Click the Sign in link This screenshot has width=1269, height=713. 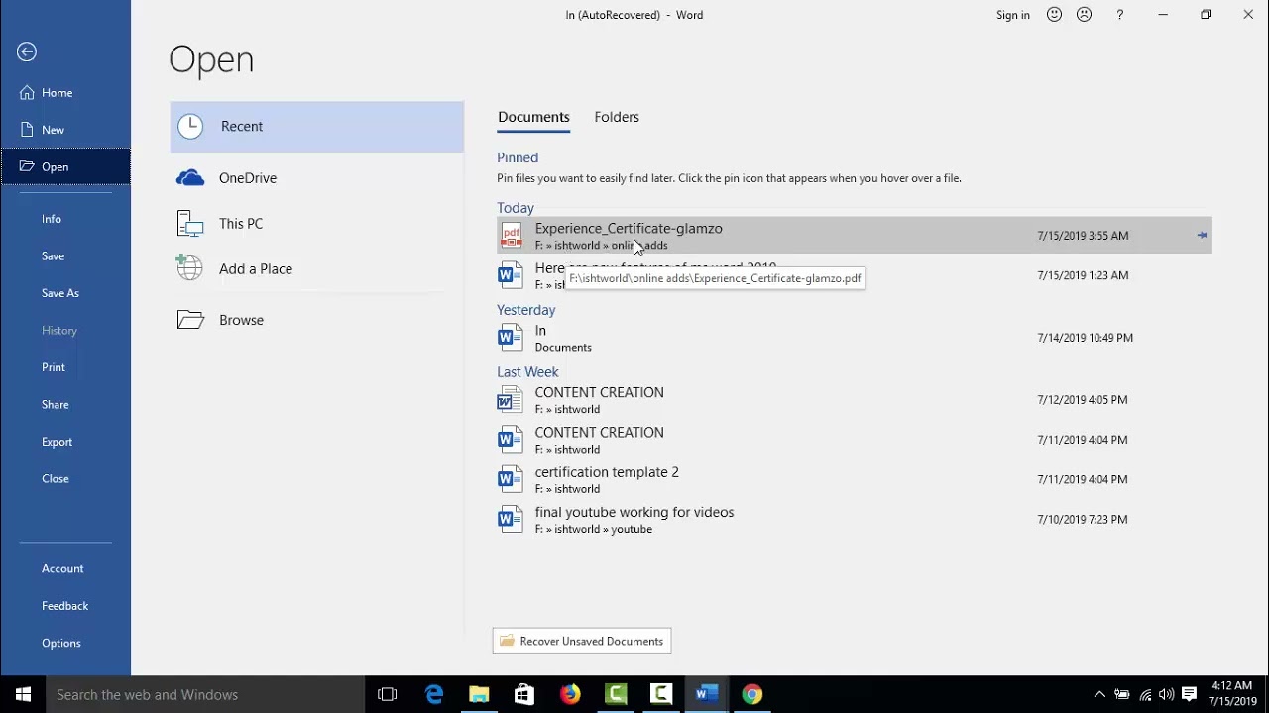tap(1013, 15)
